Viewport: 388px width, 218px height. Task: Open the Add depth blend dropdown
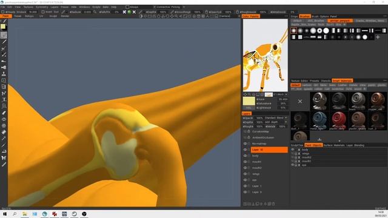tap(276, 122)
